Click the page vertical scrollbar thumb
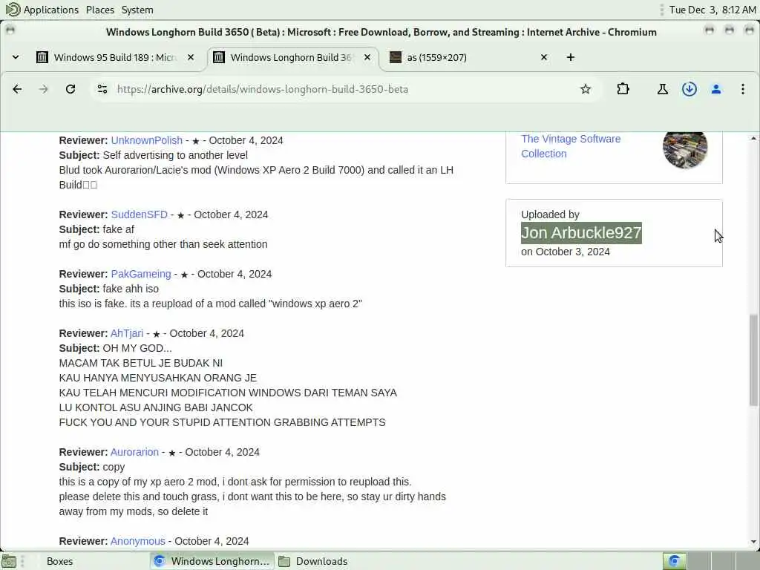This screenshot has height=570, width=760. [x=753, y=360]
